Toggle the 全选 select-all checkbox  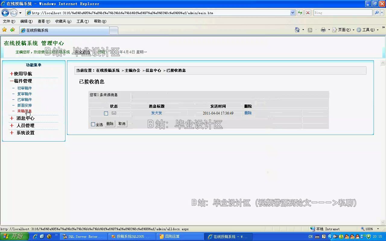pos(93,124)
